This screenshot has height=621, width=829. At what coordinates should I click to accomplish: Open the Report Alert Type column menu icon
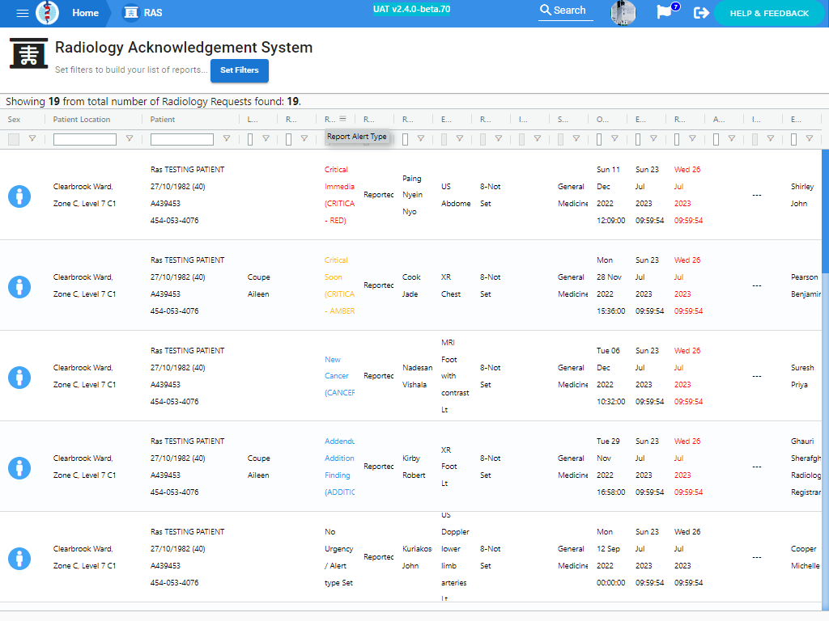[342, 119]
